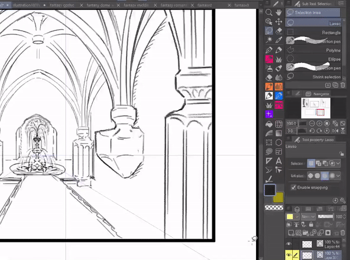Viewport: 350px width, 260px height.
Task: Select the Hand move tool
Action: point(279,12)
